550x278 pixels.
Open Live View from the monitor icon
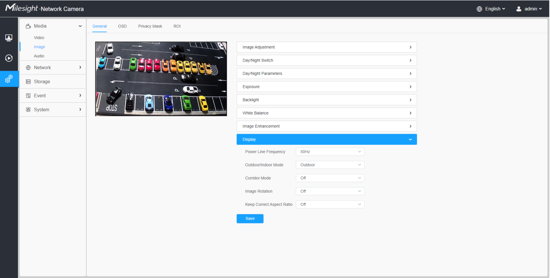9,38
